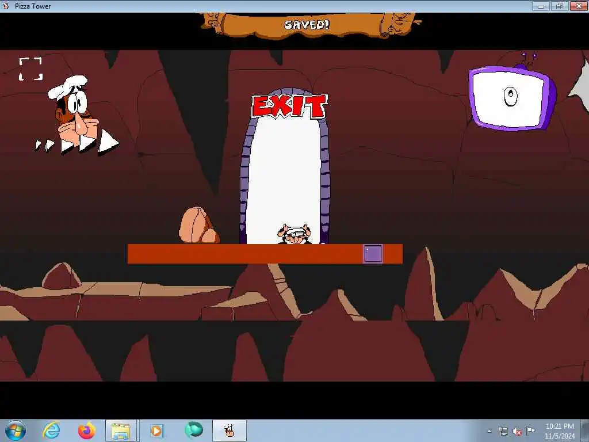This screenshot has height=442, width=589.
Task: Launch Internet Explorer from taskbar
Action: coord(51,430)
